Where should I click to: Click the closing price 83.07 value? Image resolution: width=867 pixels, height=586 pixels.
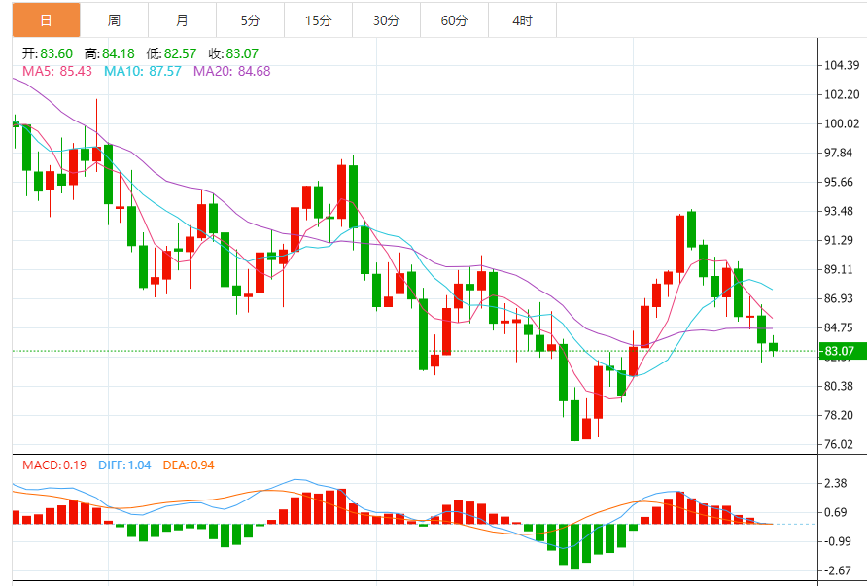click(242, 53)
